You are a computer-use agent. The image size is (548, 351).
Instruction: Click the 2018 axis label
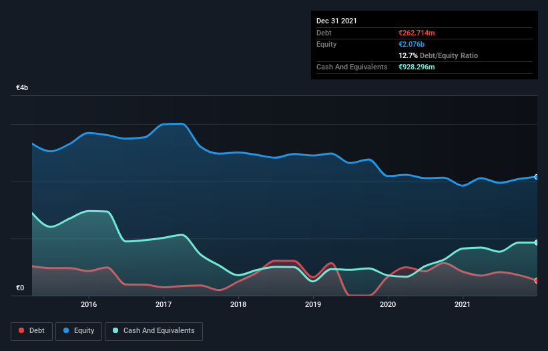click(238, 304)
